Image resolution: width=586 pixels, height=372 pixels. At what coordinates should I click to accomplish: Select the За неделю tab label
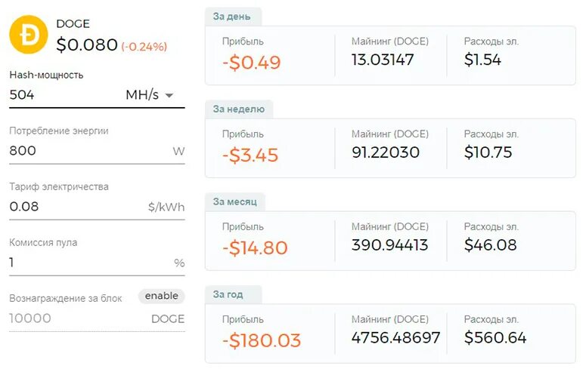[x=238, y=109]
